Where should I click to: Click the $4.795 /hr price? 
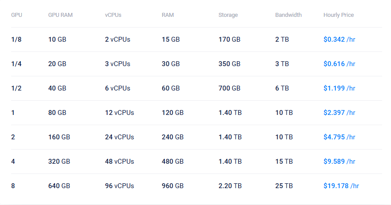click(x=339, y=137)
